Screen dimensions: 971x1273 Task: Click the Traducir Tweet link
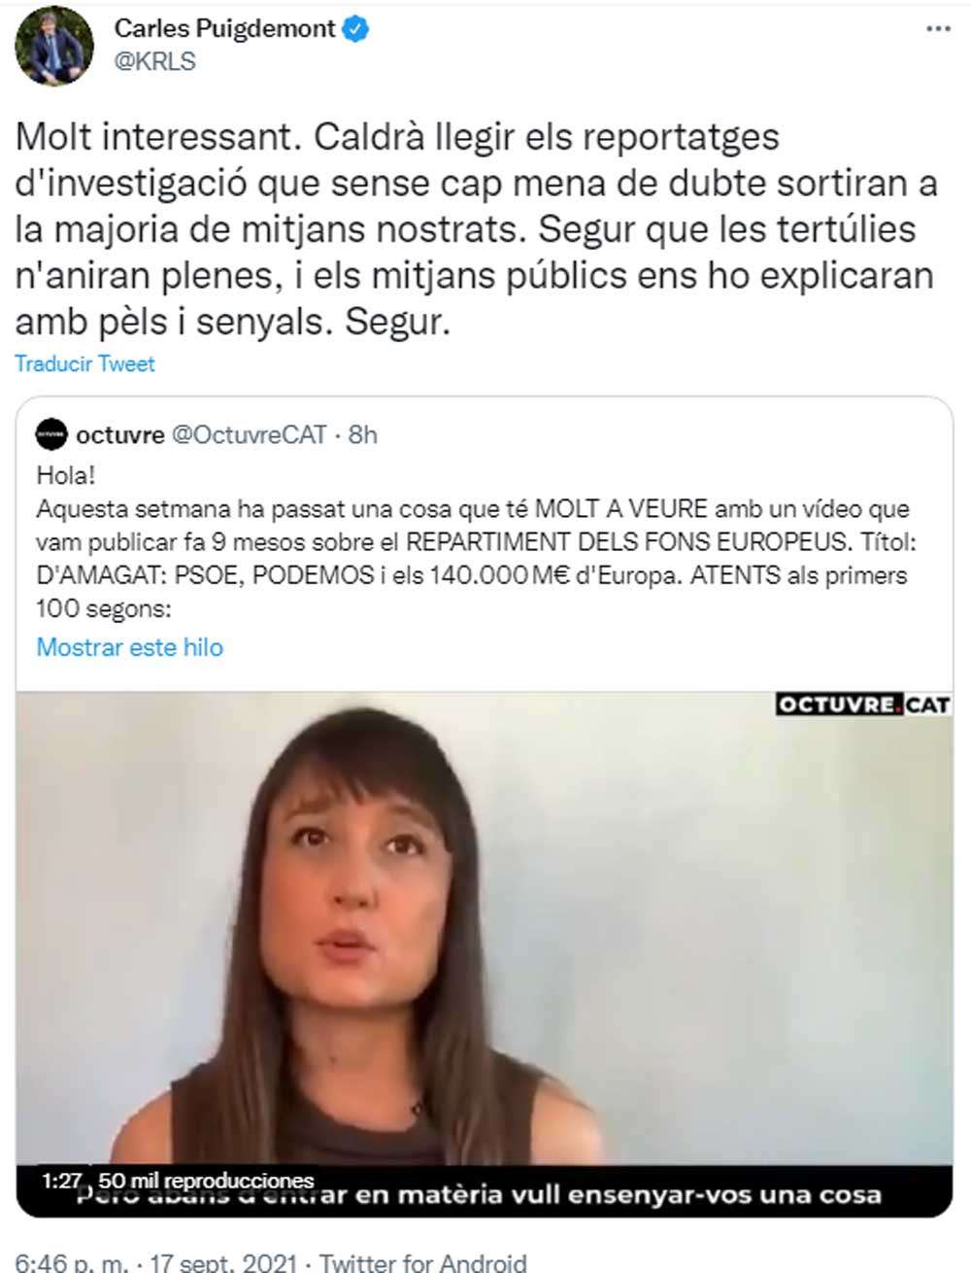coord(84,363)
